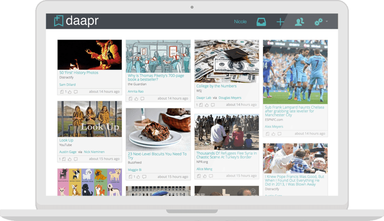The height and width of the screenshot is (221, 384).
Task: Bookmark the Frank Lampard Chelsea card
Action: pyautogui.click(x=267, y=134)
